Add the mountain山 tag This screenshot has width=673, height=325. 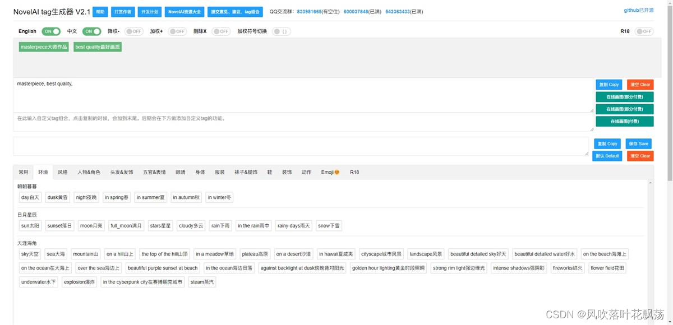[x=86, y=254]
